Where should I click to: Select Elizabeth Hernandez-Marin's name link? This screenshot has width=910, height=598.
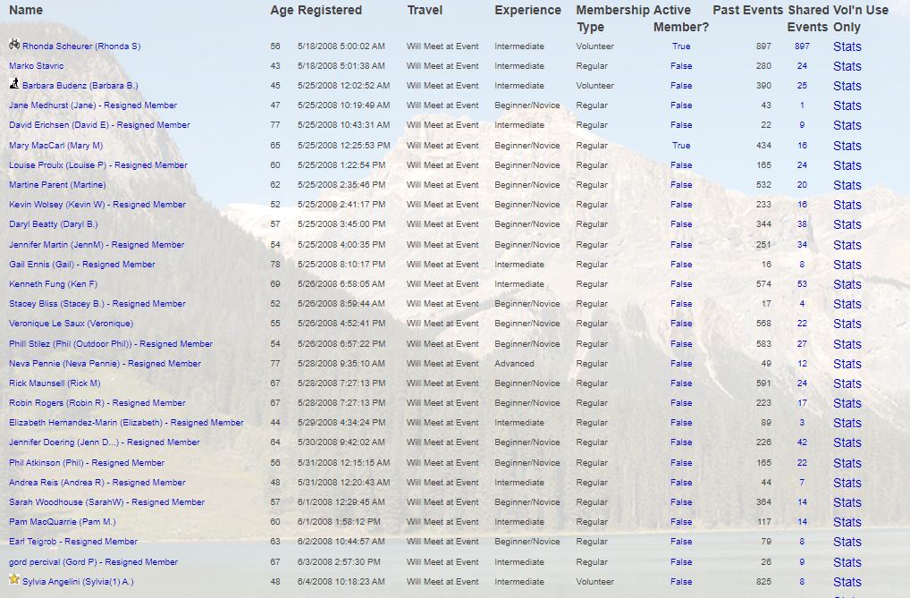pos(126,423)
